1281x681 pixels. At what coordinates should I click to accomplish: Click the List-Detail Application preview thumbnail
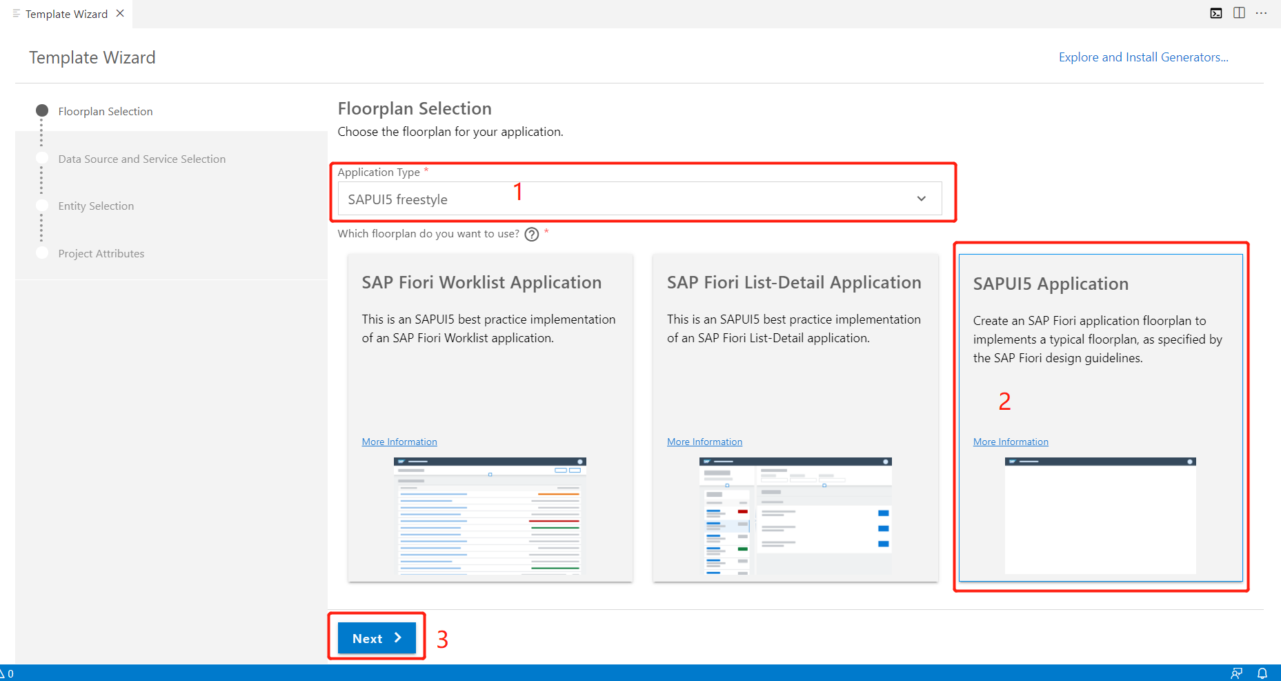pyautogui.click(x=795, y=515)
